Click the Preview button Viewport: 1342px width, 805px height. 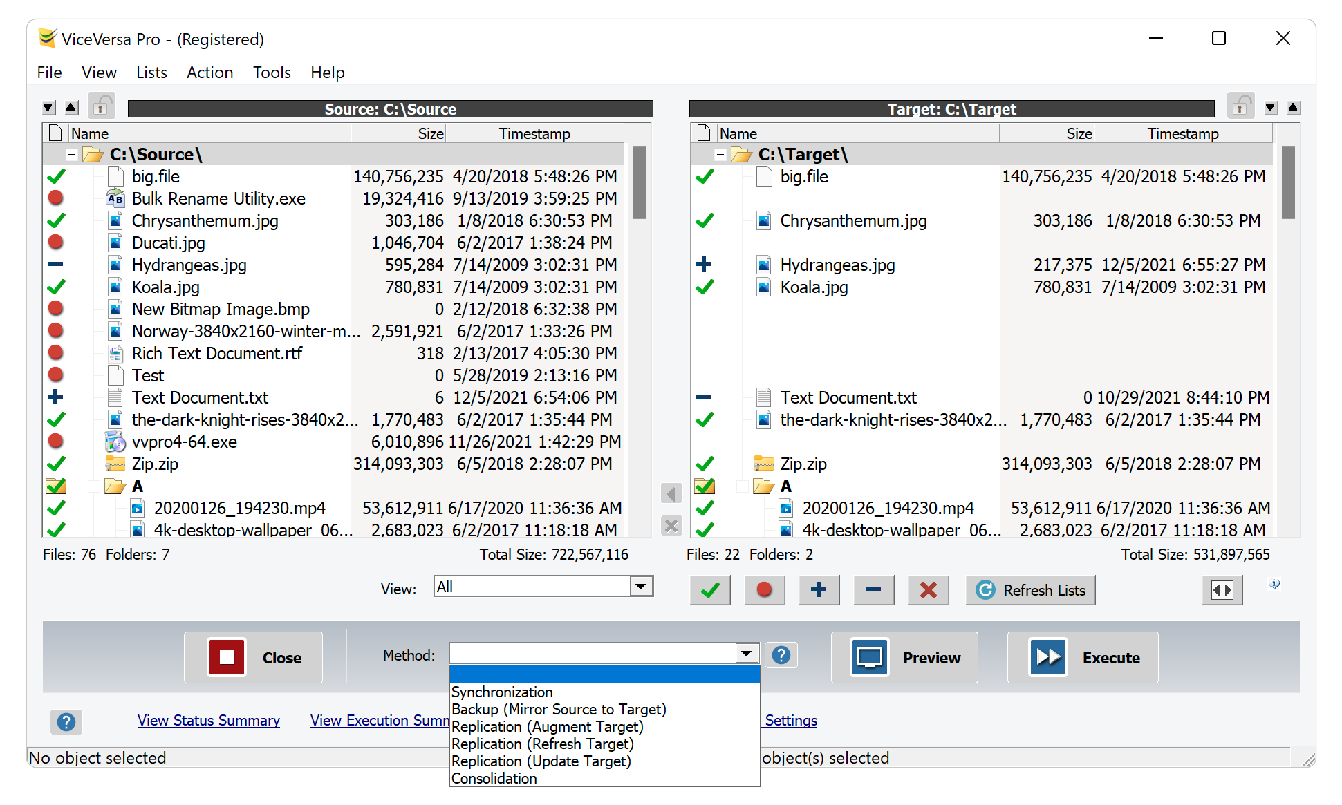click(x=904, y=657)
